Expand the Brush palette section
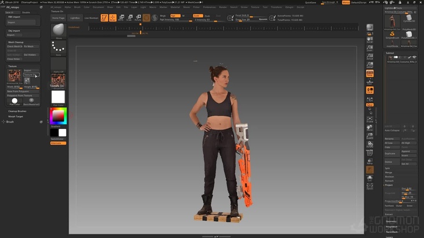The image size is (424, 238). pyautogui.click(x=10, y=122)
